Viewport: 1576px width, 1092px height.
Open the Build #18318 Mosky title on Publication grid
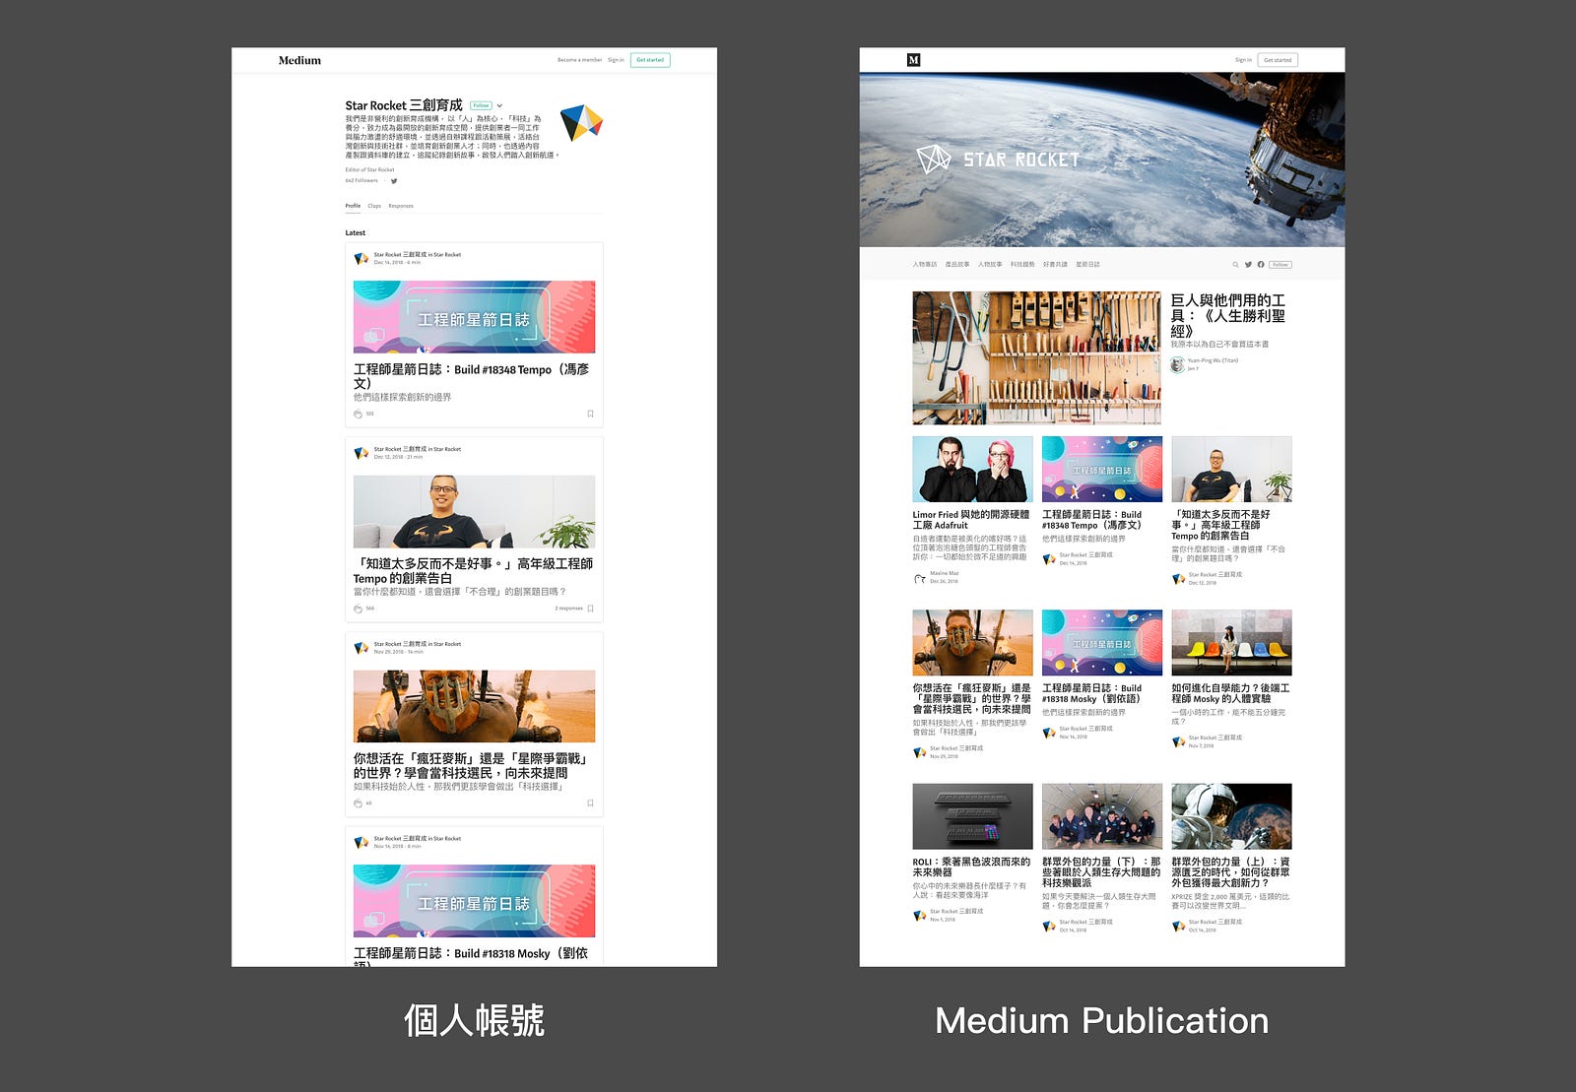1092,693
